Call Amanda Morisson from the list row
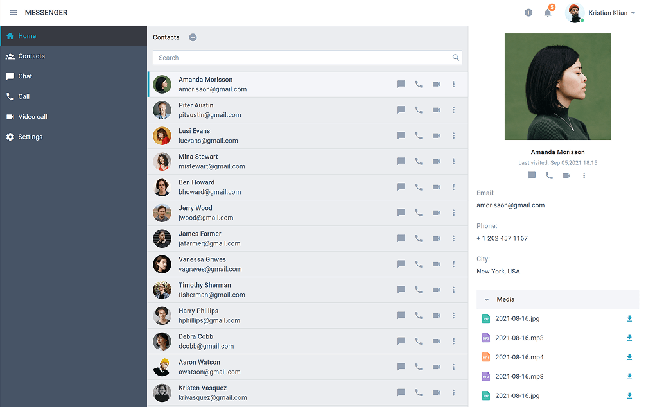The width and height of the screenshot is (646, 407). [419, 84]
